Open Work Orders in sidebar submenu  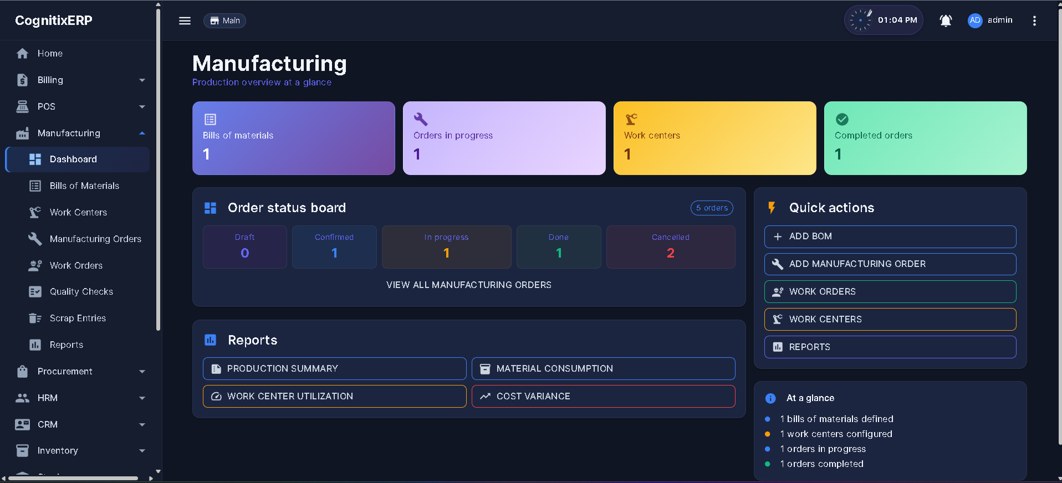click(78, 265)
